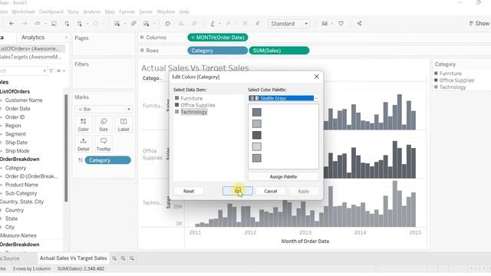The height and width of the screenshot is (276, 491).
Task: Open the Replay Animation dropdown arrow
Action: click(x=45, y=24)
